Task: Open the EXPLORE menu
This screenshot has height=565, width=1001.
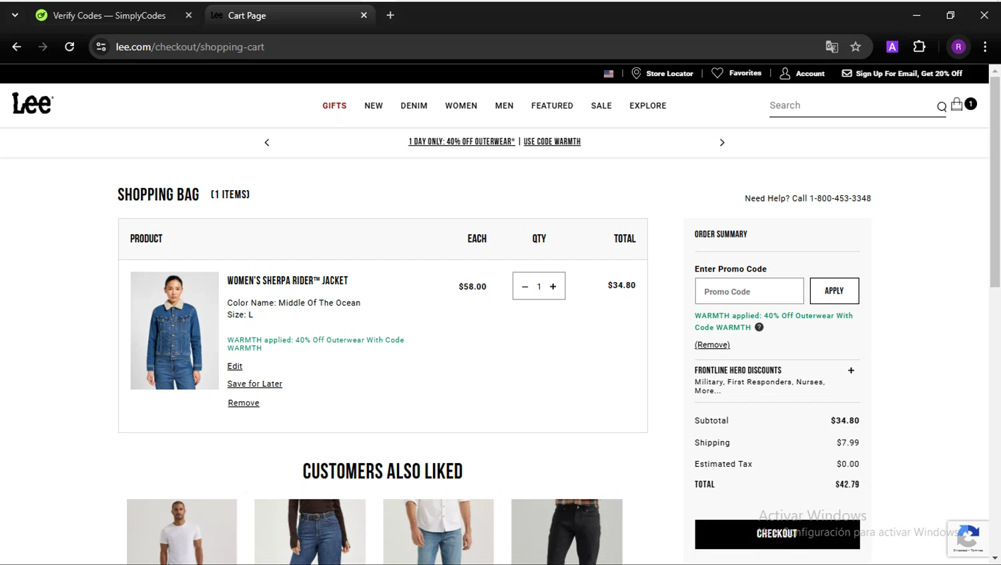Action: tap(648, 105)
